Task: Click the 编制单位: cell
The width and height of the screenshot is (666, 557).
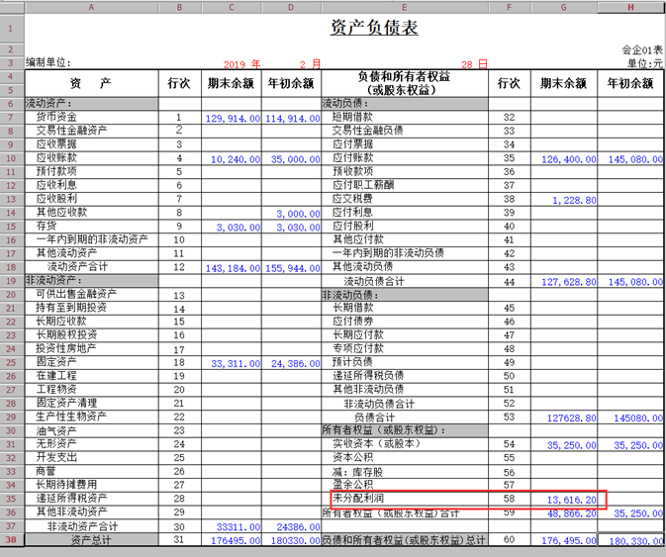Action: click(x=48, y=63)
